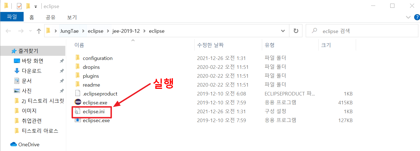The width and height of the screenshot is (420, 151).
Task: Click the eclipsec.exe file icon
Action: pos(78,120)
